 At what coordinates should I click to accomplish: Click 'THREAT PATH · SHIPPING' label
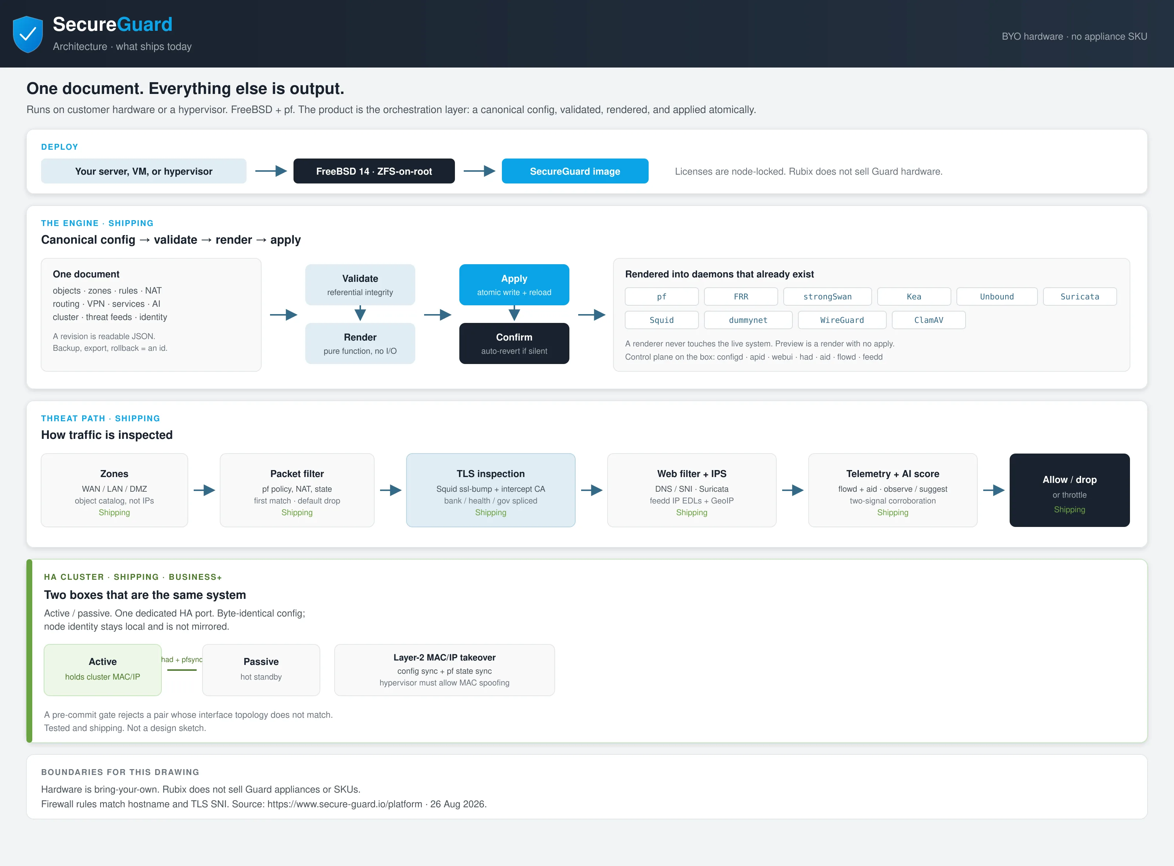point(101,418)
